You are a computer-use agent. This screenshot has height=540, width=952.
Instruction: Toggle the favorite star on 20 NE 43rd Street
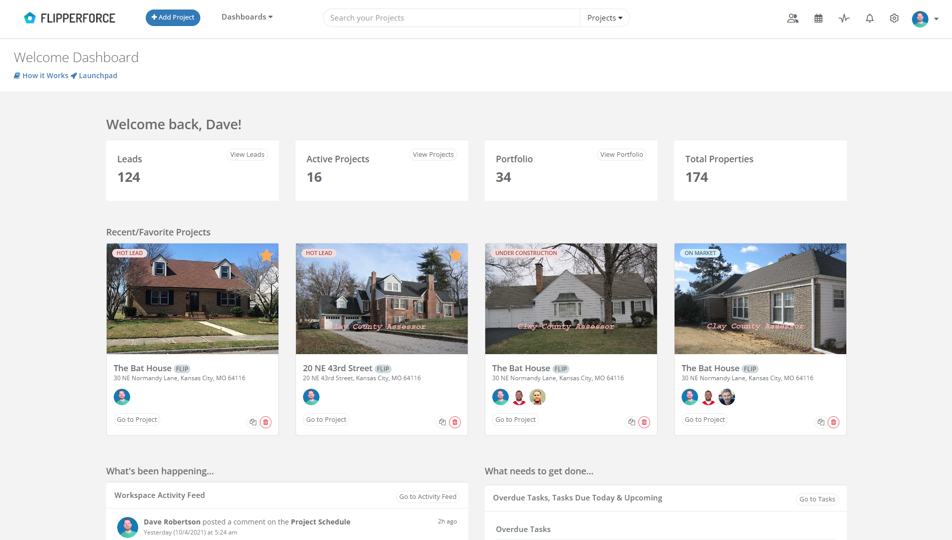click(x=455, y=255)
